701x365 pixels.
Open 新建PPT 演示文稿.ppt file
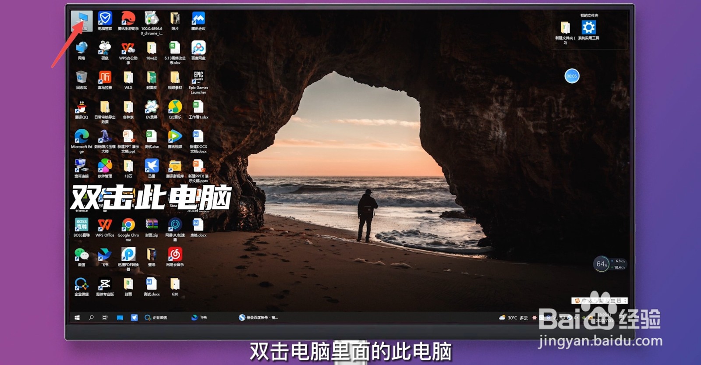[128, 141]
